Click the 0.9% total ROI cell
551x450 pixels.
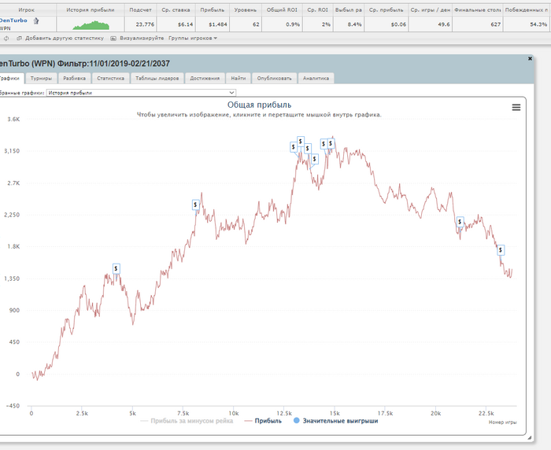(x=282, y=24)
